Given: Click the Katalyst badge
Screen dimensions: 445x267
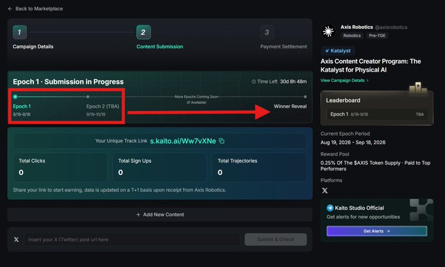Looking at the screenshot, I should 338,51.
